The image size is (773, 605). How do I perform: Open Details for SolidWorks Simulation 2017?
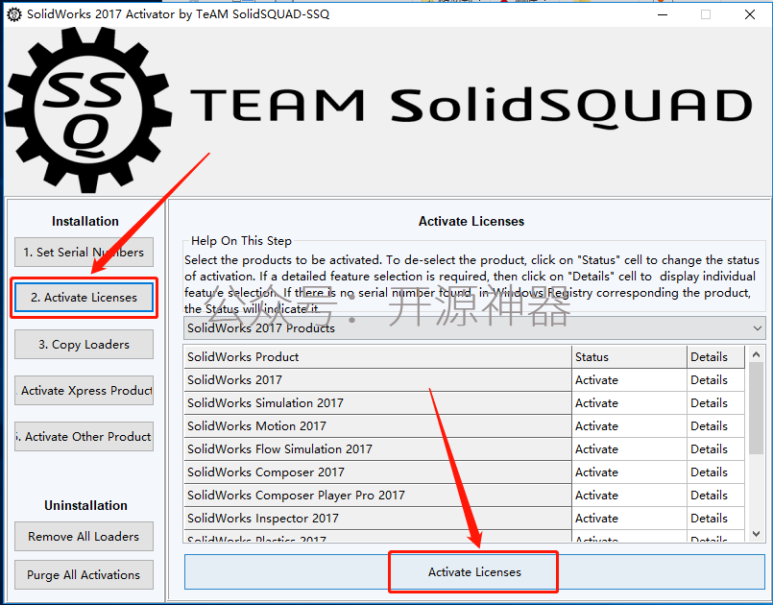[715, 403]
